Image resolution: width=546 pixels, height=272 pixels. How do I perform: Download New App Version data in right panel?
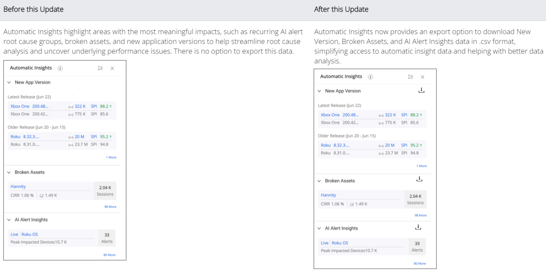tap(421, 90)
